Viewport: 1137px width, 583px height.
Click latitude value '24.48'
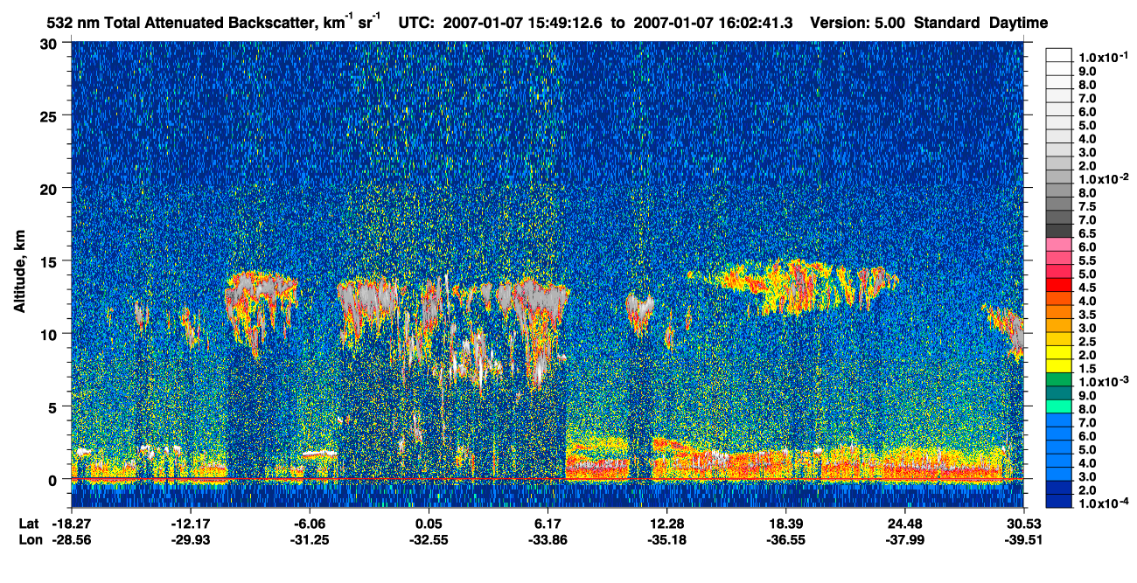904,524
